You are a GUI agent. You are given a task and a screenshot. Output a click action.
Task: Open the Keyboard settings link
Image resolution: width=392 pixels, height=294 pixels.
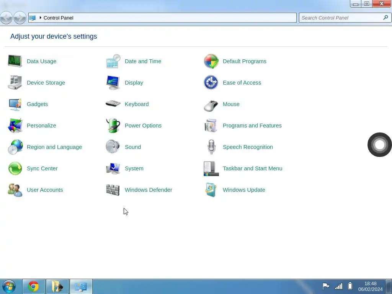pyautogui.click(x=137, y=104)
